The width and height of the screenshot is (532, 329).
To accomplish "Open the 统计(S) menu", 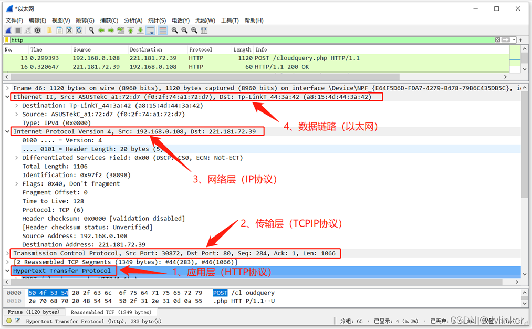I will (x=157, y=20).
